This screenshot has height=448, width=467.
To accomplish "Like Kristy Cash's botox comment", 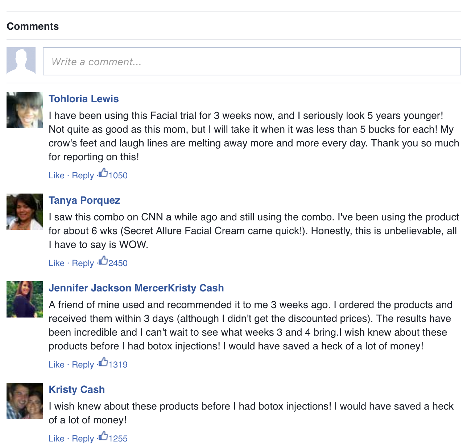I will [56, 439].
